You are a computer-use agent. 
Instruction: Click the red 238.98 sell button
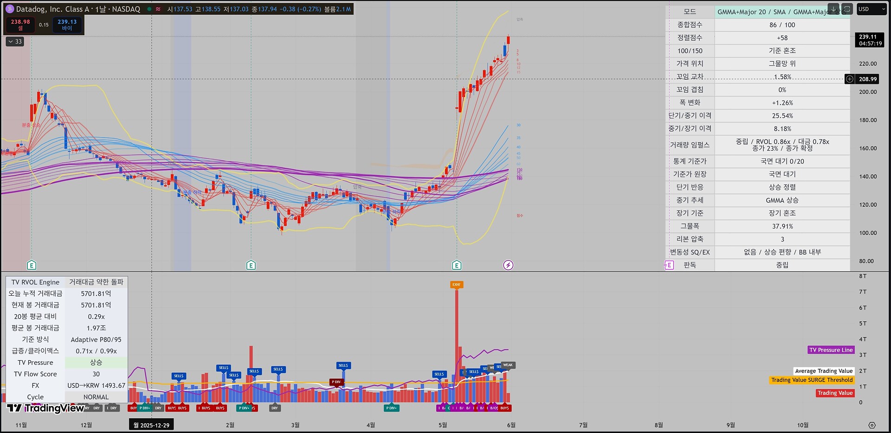click(x=20, y=25)
